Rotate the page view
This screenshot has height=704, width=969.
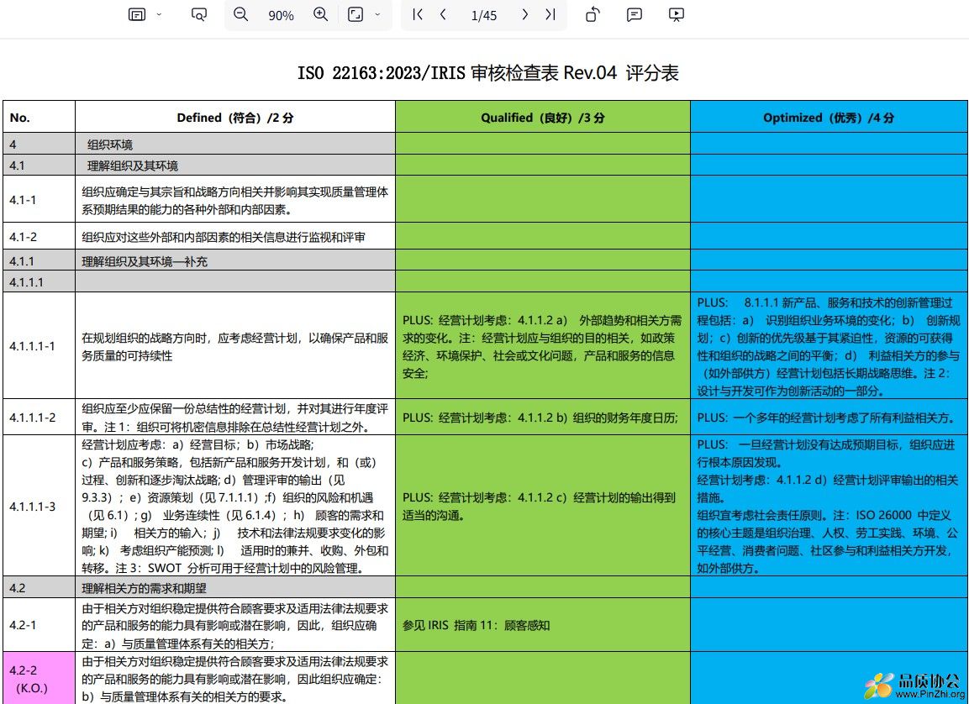click(592, 14)
